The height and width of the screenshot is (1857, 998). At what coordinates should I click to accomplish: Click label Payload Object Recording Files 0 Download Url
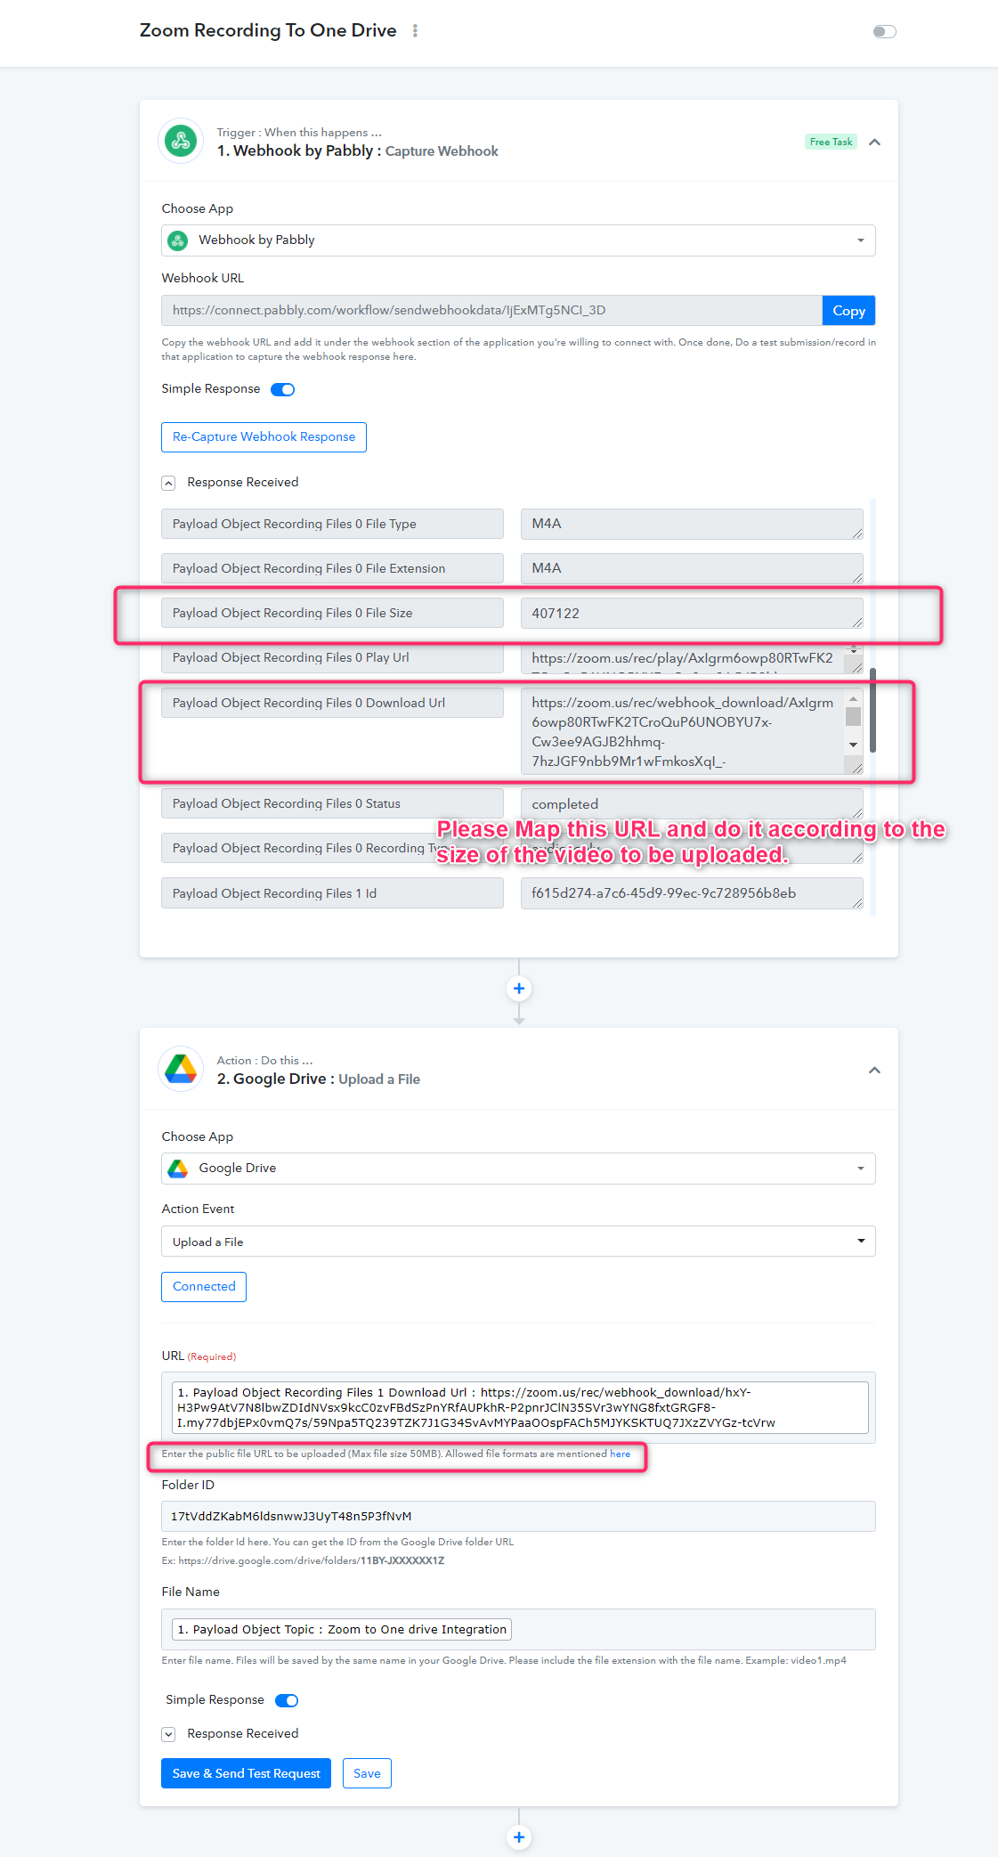[332, 703]
